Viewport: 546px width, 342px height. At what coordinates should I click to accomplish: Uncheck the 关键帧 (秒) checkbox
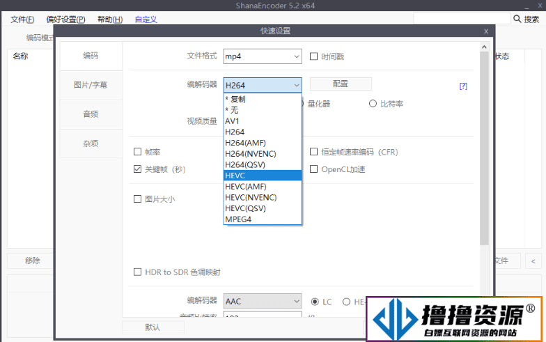138,169
